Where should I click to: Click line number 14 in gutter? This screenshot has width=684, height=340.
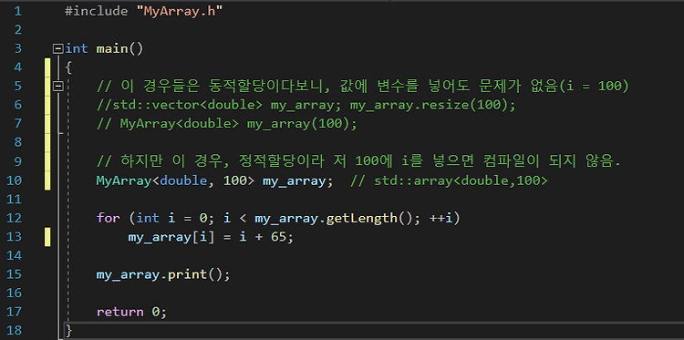(14, 255)
